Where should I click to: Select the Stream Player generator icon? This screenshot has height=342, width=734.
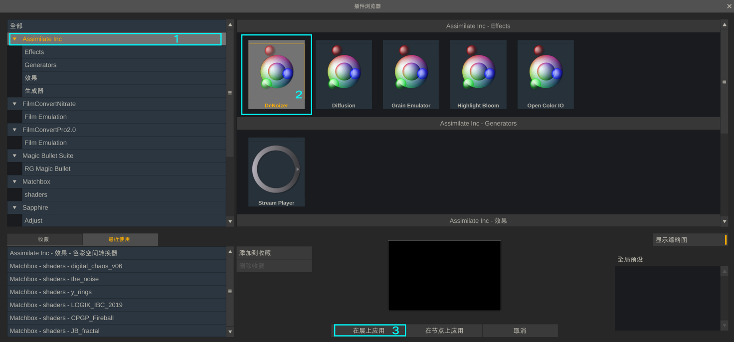click(x=276, y=172)
